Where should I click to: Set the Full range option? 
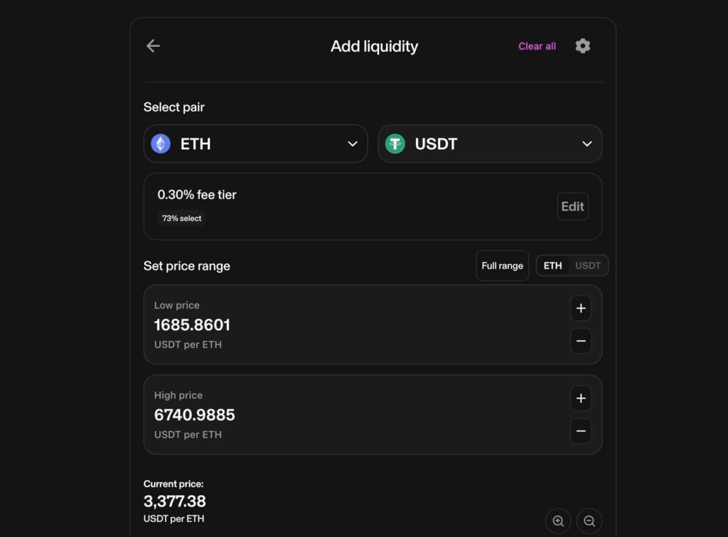(x=503, y=266)
